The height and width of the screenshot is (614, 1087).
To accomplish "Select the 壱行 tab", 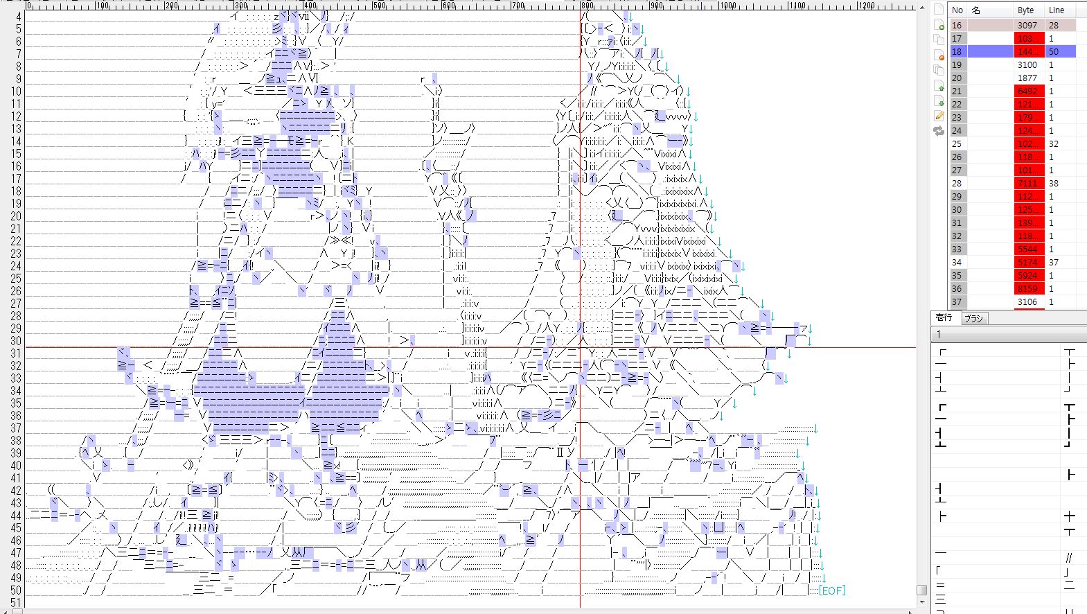I will pos(944,317).
